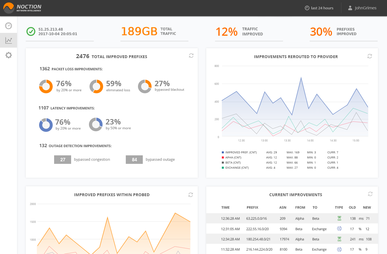Click the 1362 packet loss improvements heading
Viewport: 387px width, 254px height.
pos(71,69)
